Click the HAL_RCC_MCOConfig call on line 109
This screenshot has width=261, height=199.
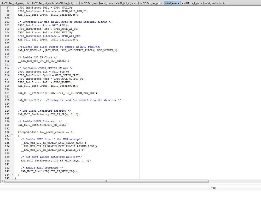(68, 50)
